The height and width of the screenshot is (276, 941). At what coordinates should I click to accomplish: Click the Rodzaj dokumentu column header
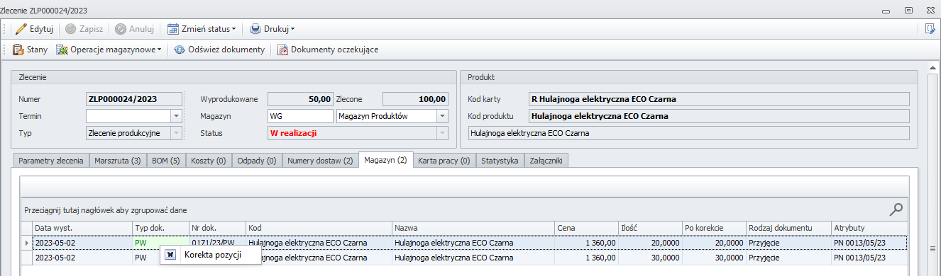tap(788, 228)
